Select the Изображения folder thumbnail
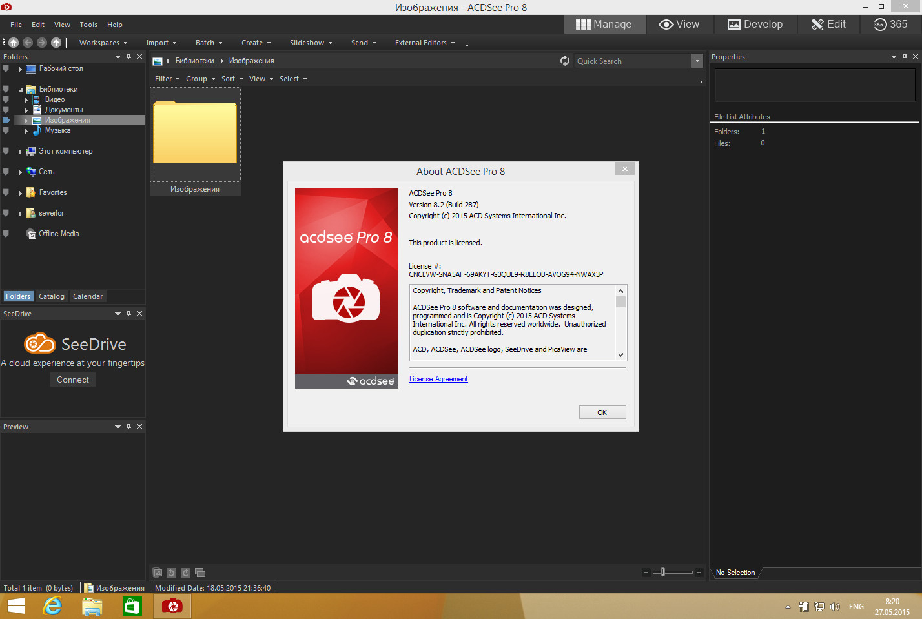The image size is (922, 619). pyautogui.click(x=195, y=141)
